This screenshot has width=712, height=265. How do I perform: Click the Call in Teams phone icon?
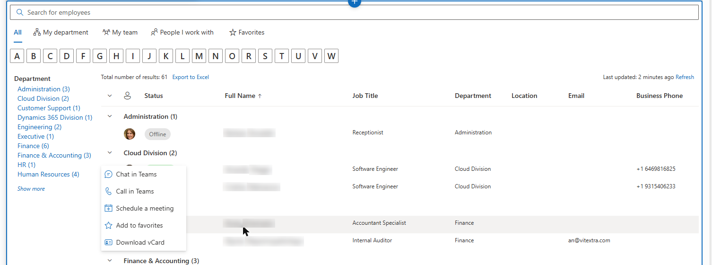coord(108,191)
